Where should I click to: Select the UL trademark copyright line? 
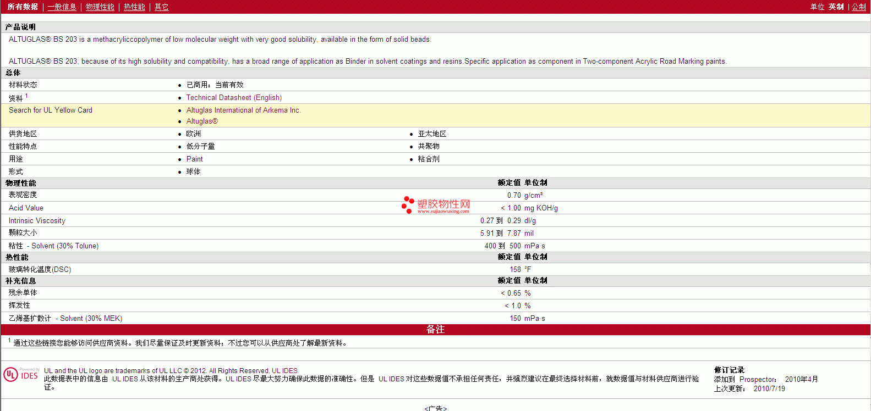coord(171,371)
